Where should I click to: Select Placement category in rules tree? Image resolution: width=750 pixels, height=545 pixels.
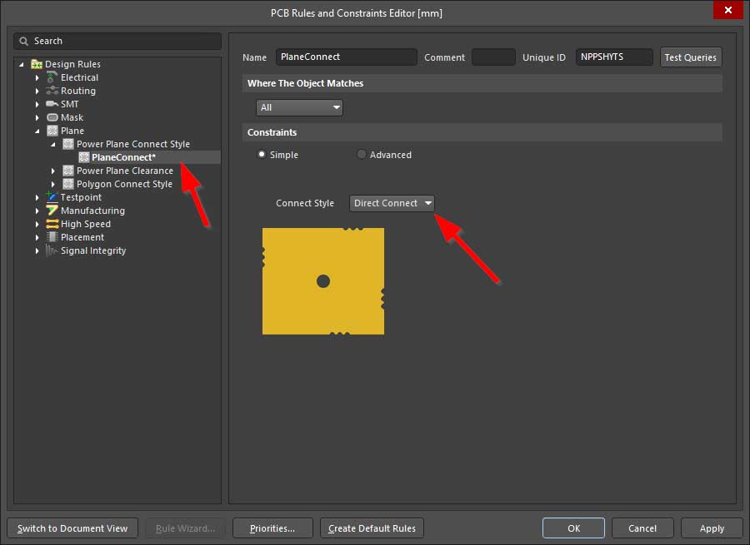(x=82, y=237)
